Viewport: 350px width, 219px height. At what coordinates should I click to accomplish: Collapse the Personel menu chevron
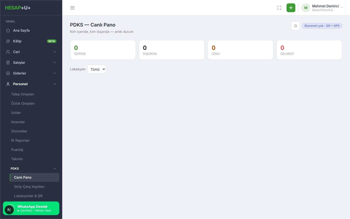(55, 84)
